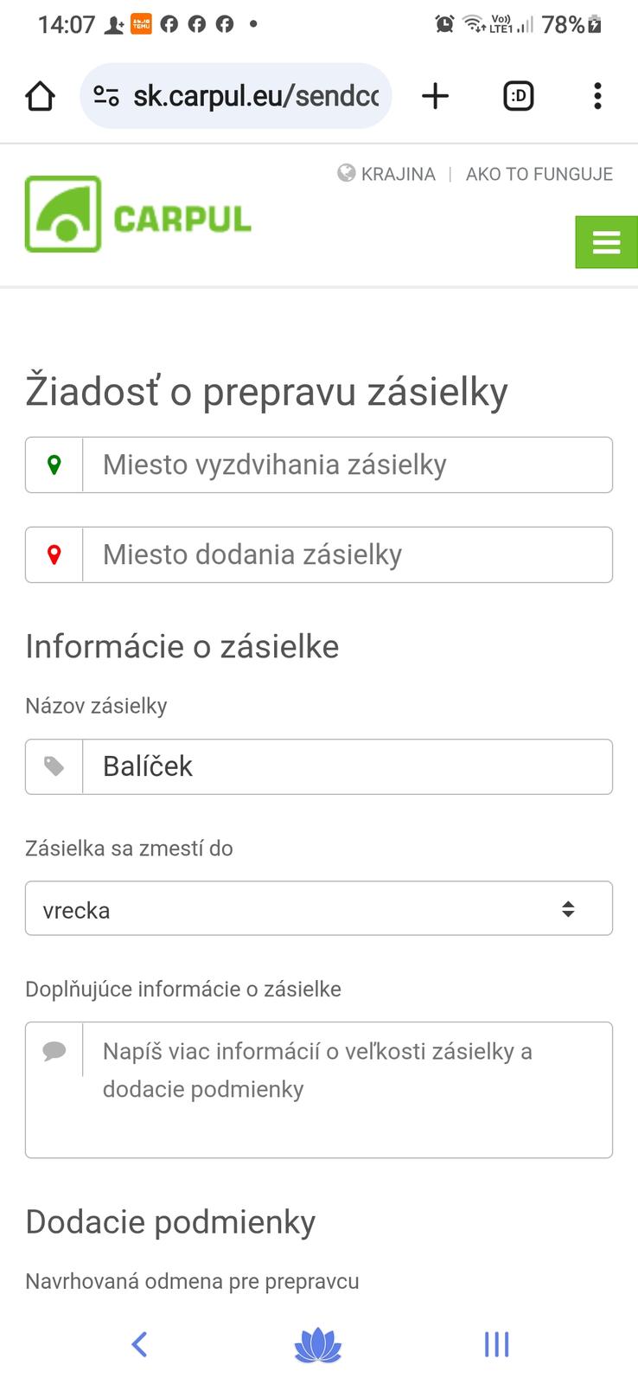Click the 'Názov zásielky' field with Balíček

click(346, 767)
